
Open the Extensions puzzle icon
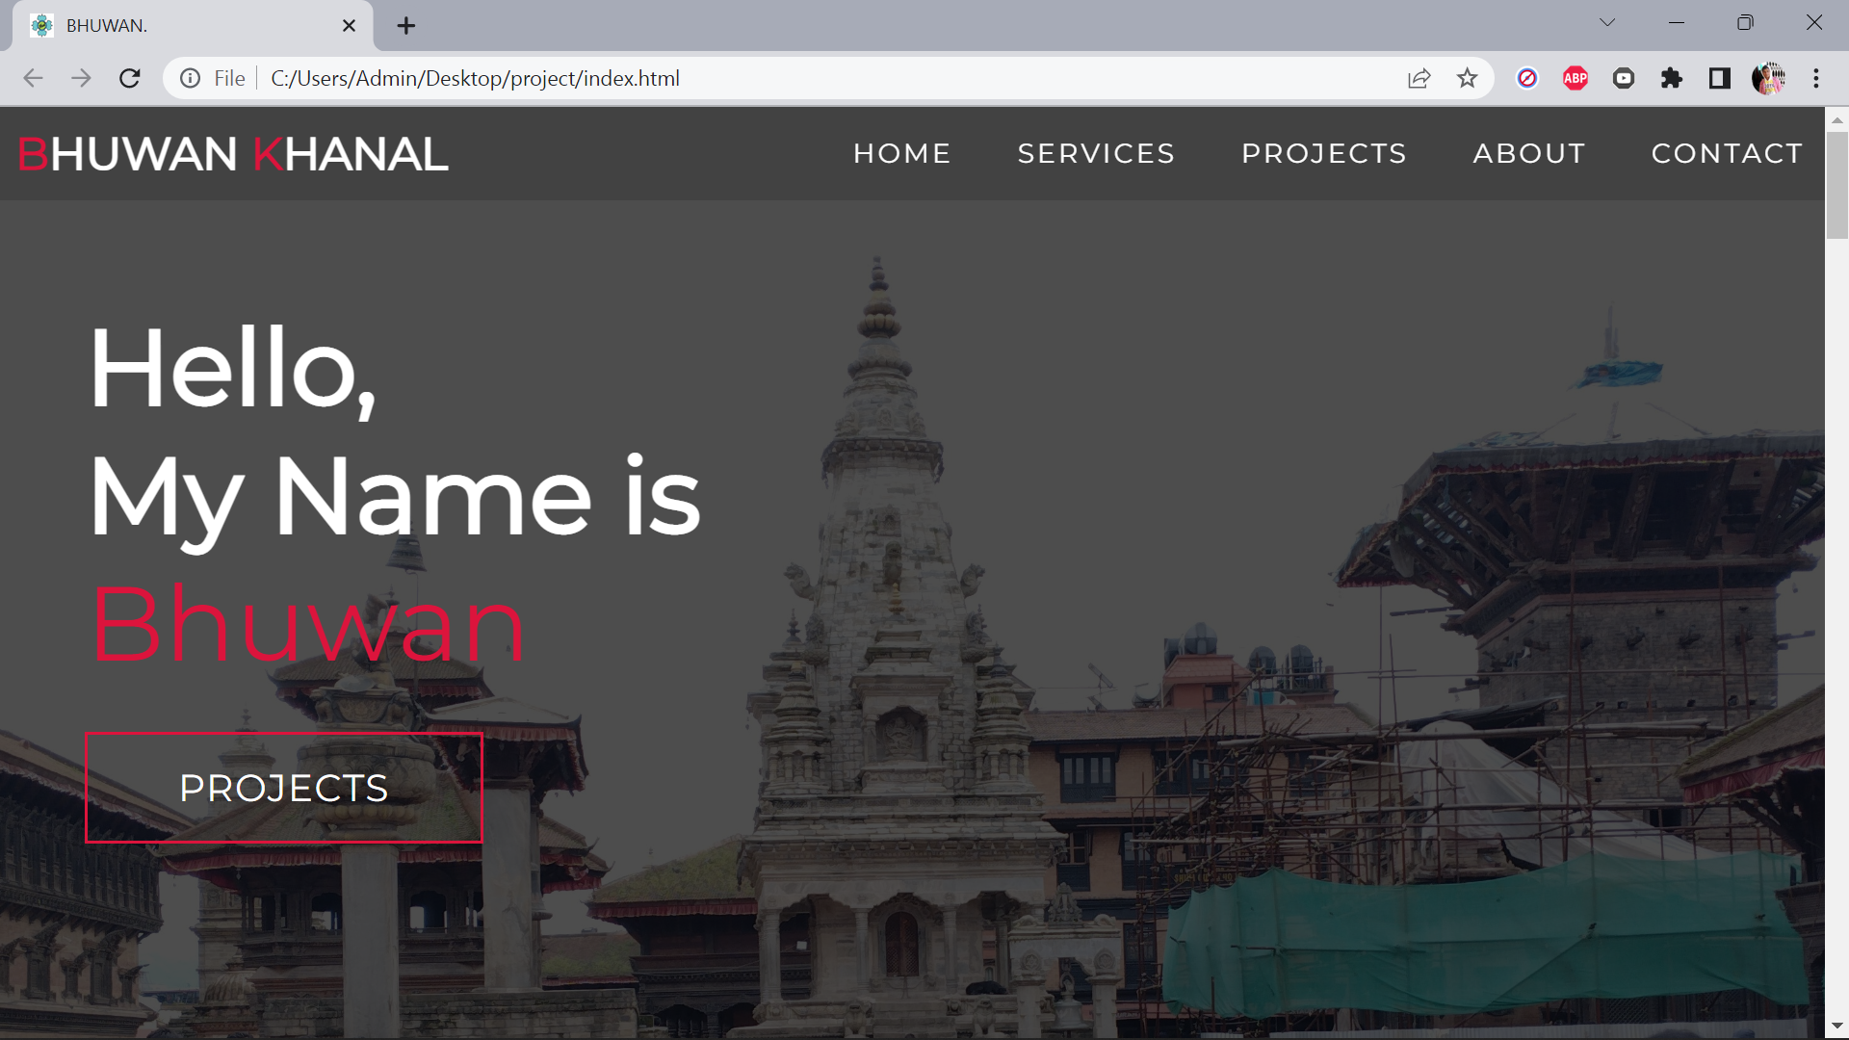pyautogui.click(x=1672, y=78)
